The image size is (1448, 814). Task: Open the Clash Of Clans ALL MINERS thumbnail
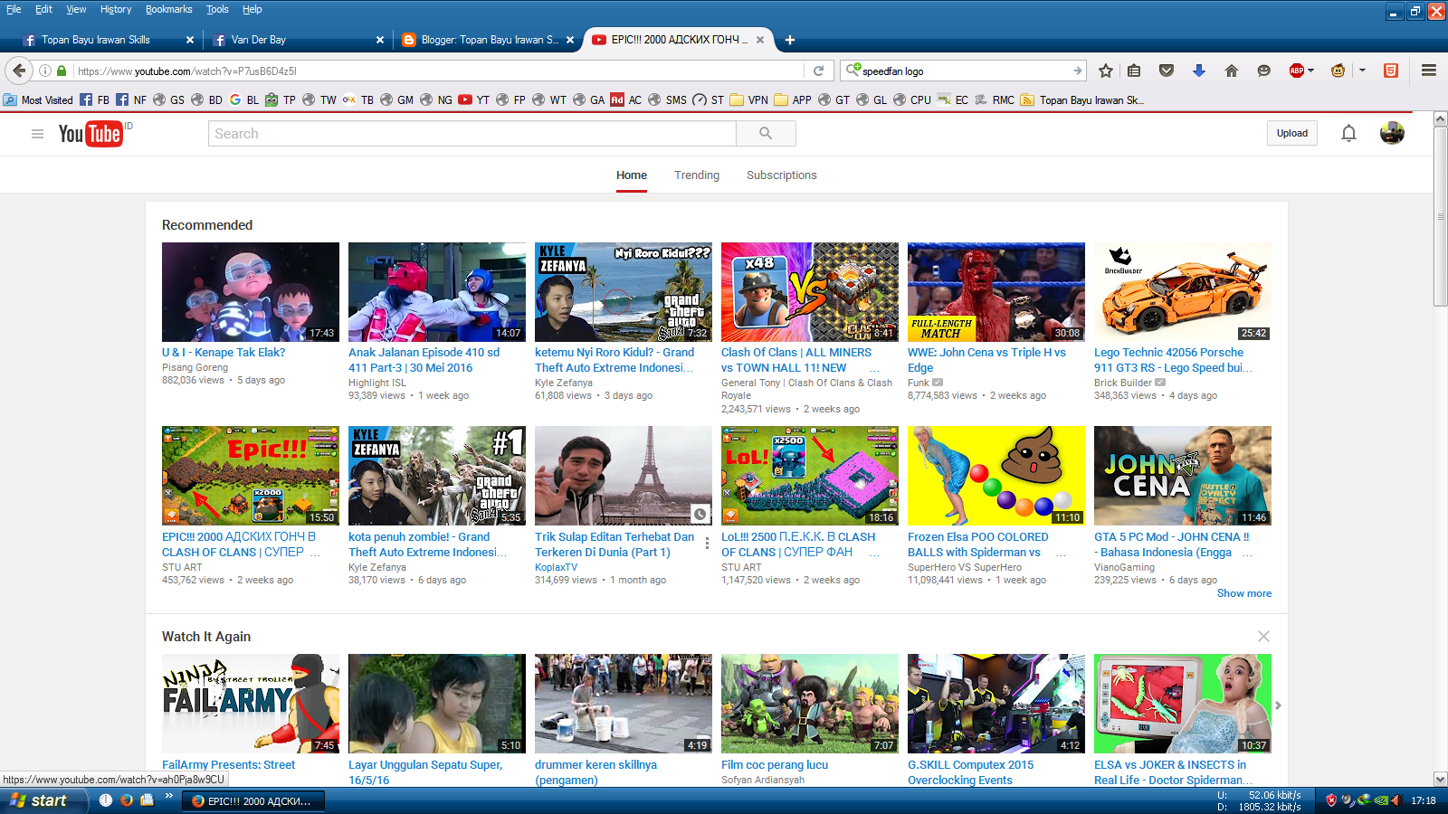pos(810,292)
